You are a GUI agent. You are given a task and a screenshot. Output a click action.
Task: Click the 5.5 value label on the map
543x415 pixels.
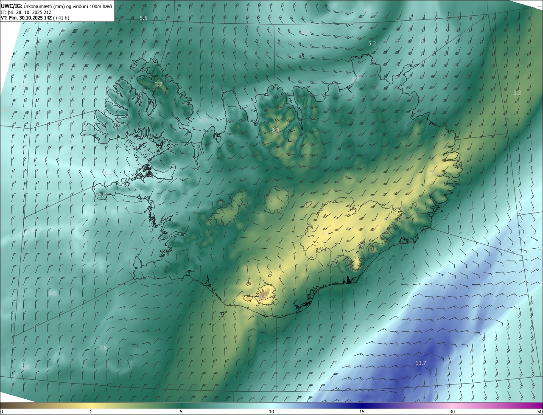coord(143,18)
